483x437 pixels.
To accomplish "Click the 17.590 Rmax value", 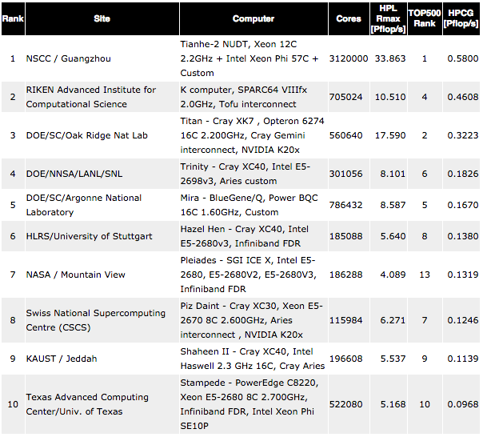I will [390, 135].
